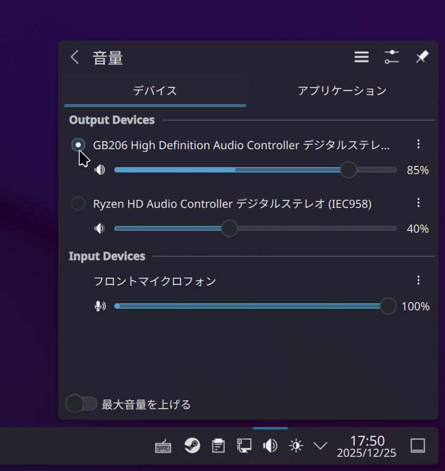Viewport: 445px width, 471px height.
Task: Adjust the GB206 volume slider at 85%
Action: [348, 170]
